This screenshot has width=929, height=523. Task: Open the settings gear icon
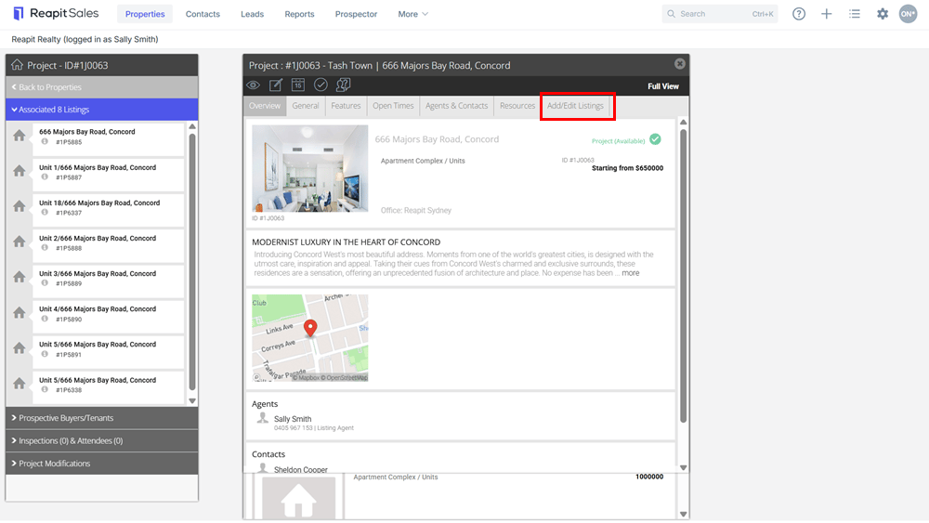click(883, 14)
